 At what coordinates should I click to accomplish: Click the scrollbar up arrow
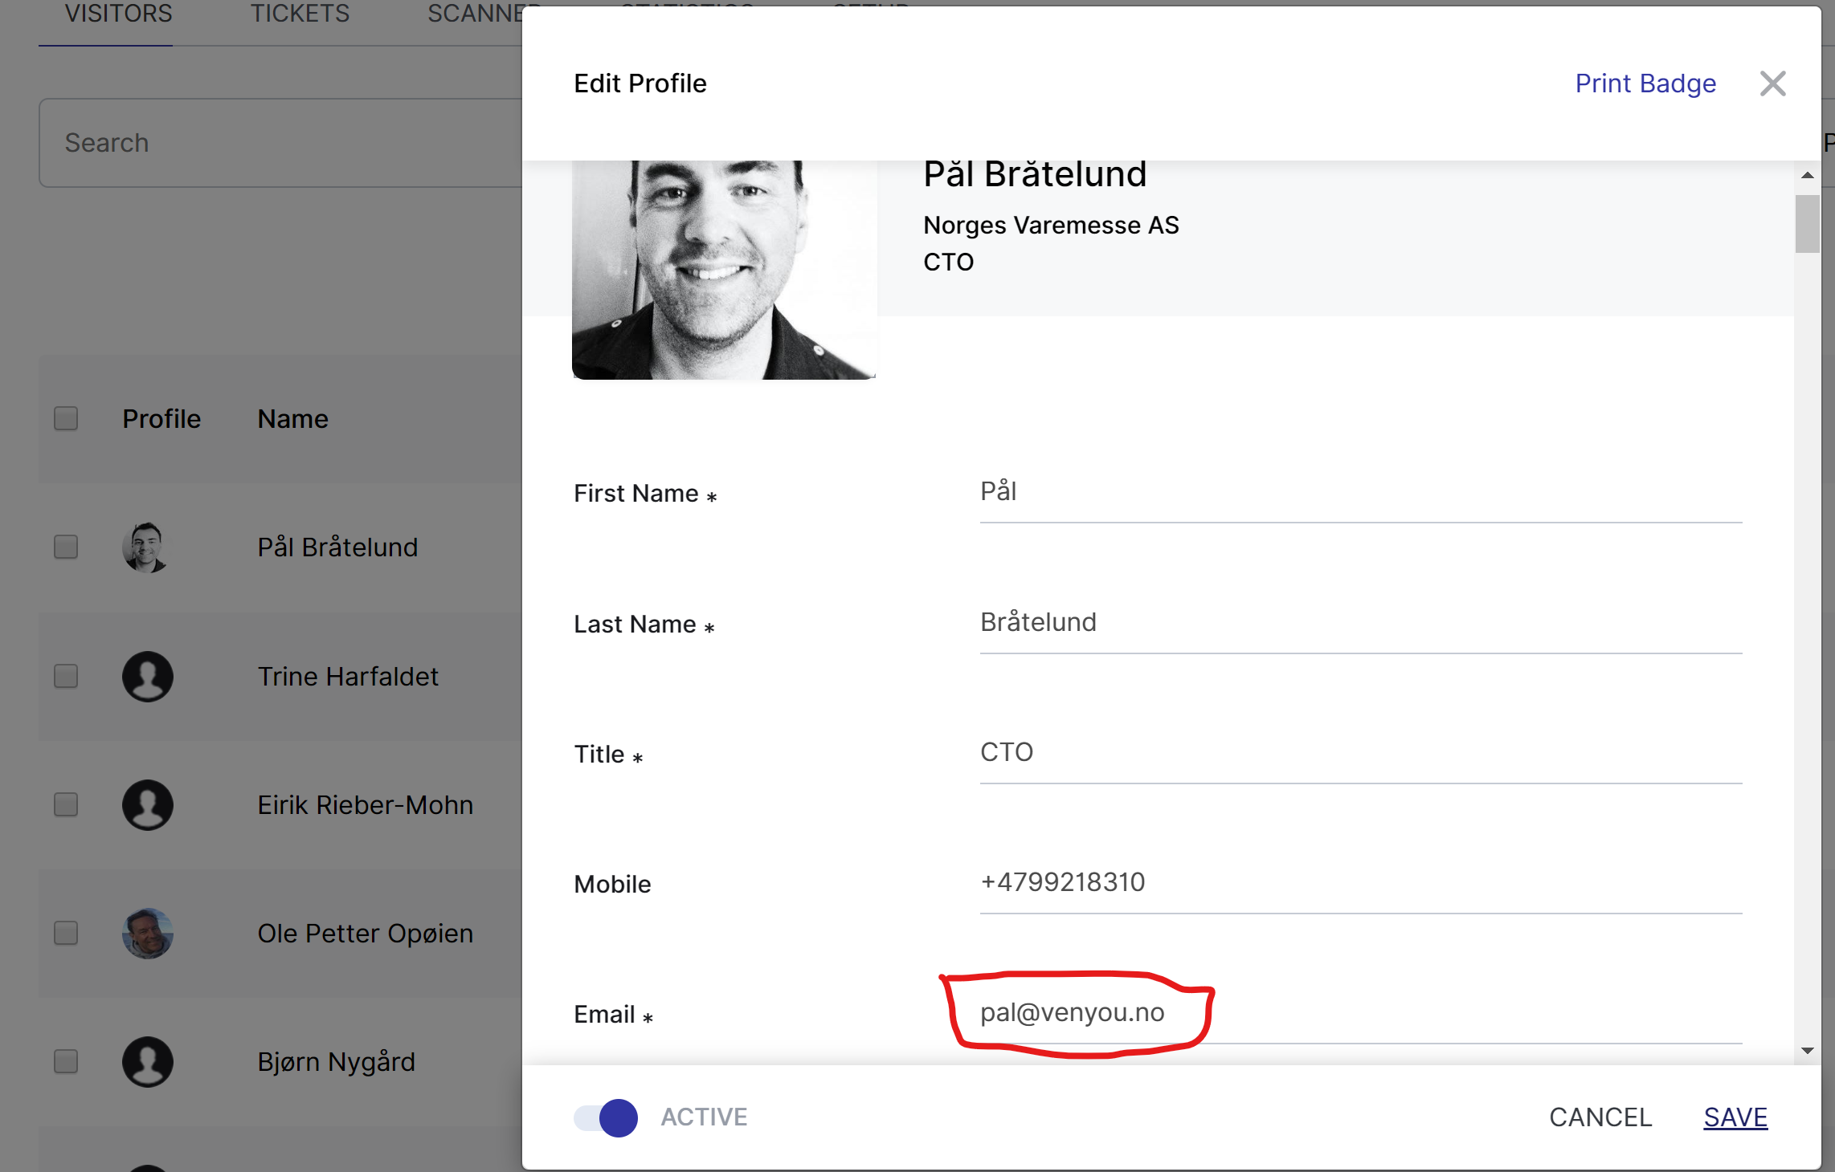[x=1808, y=175]
